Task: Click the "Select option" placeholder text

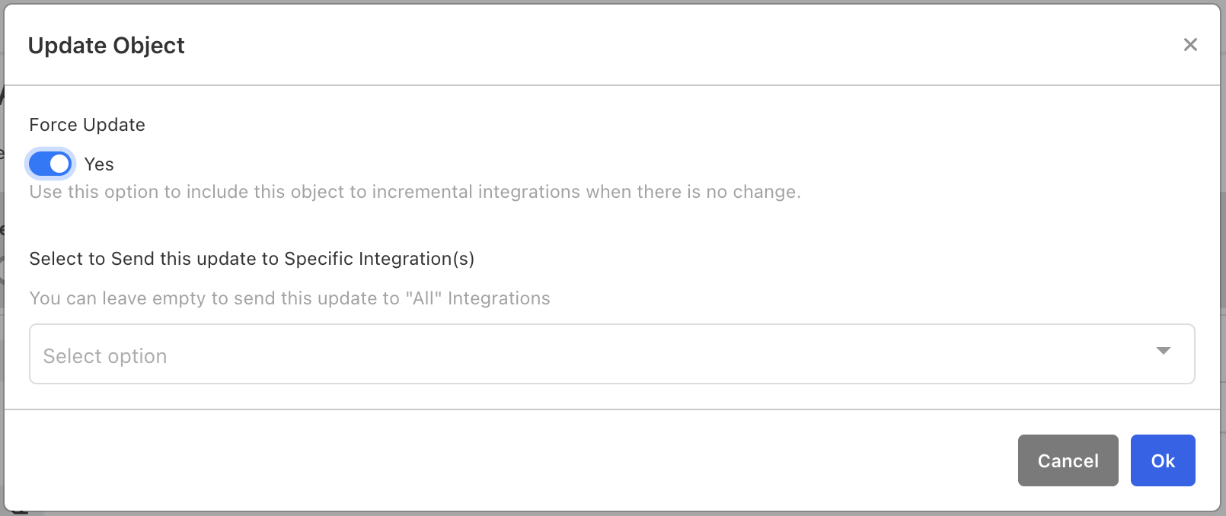Action: 105,356
